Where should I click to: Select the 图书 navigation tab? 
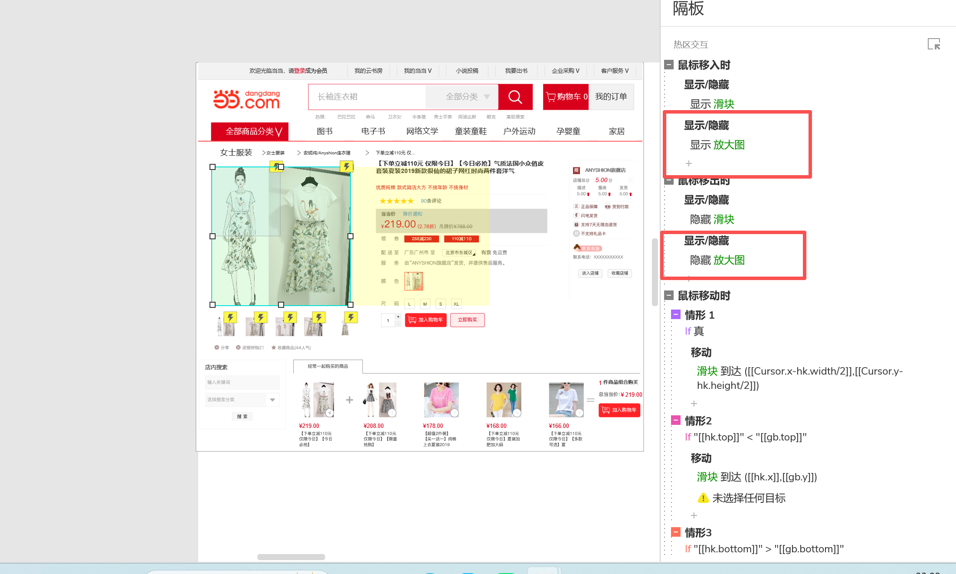click(324, 131)
